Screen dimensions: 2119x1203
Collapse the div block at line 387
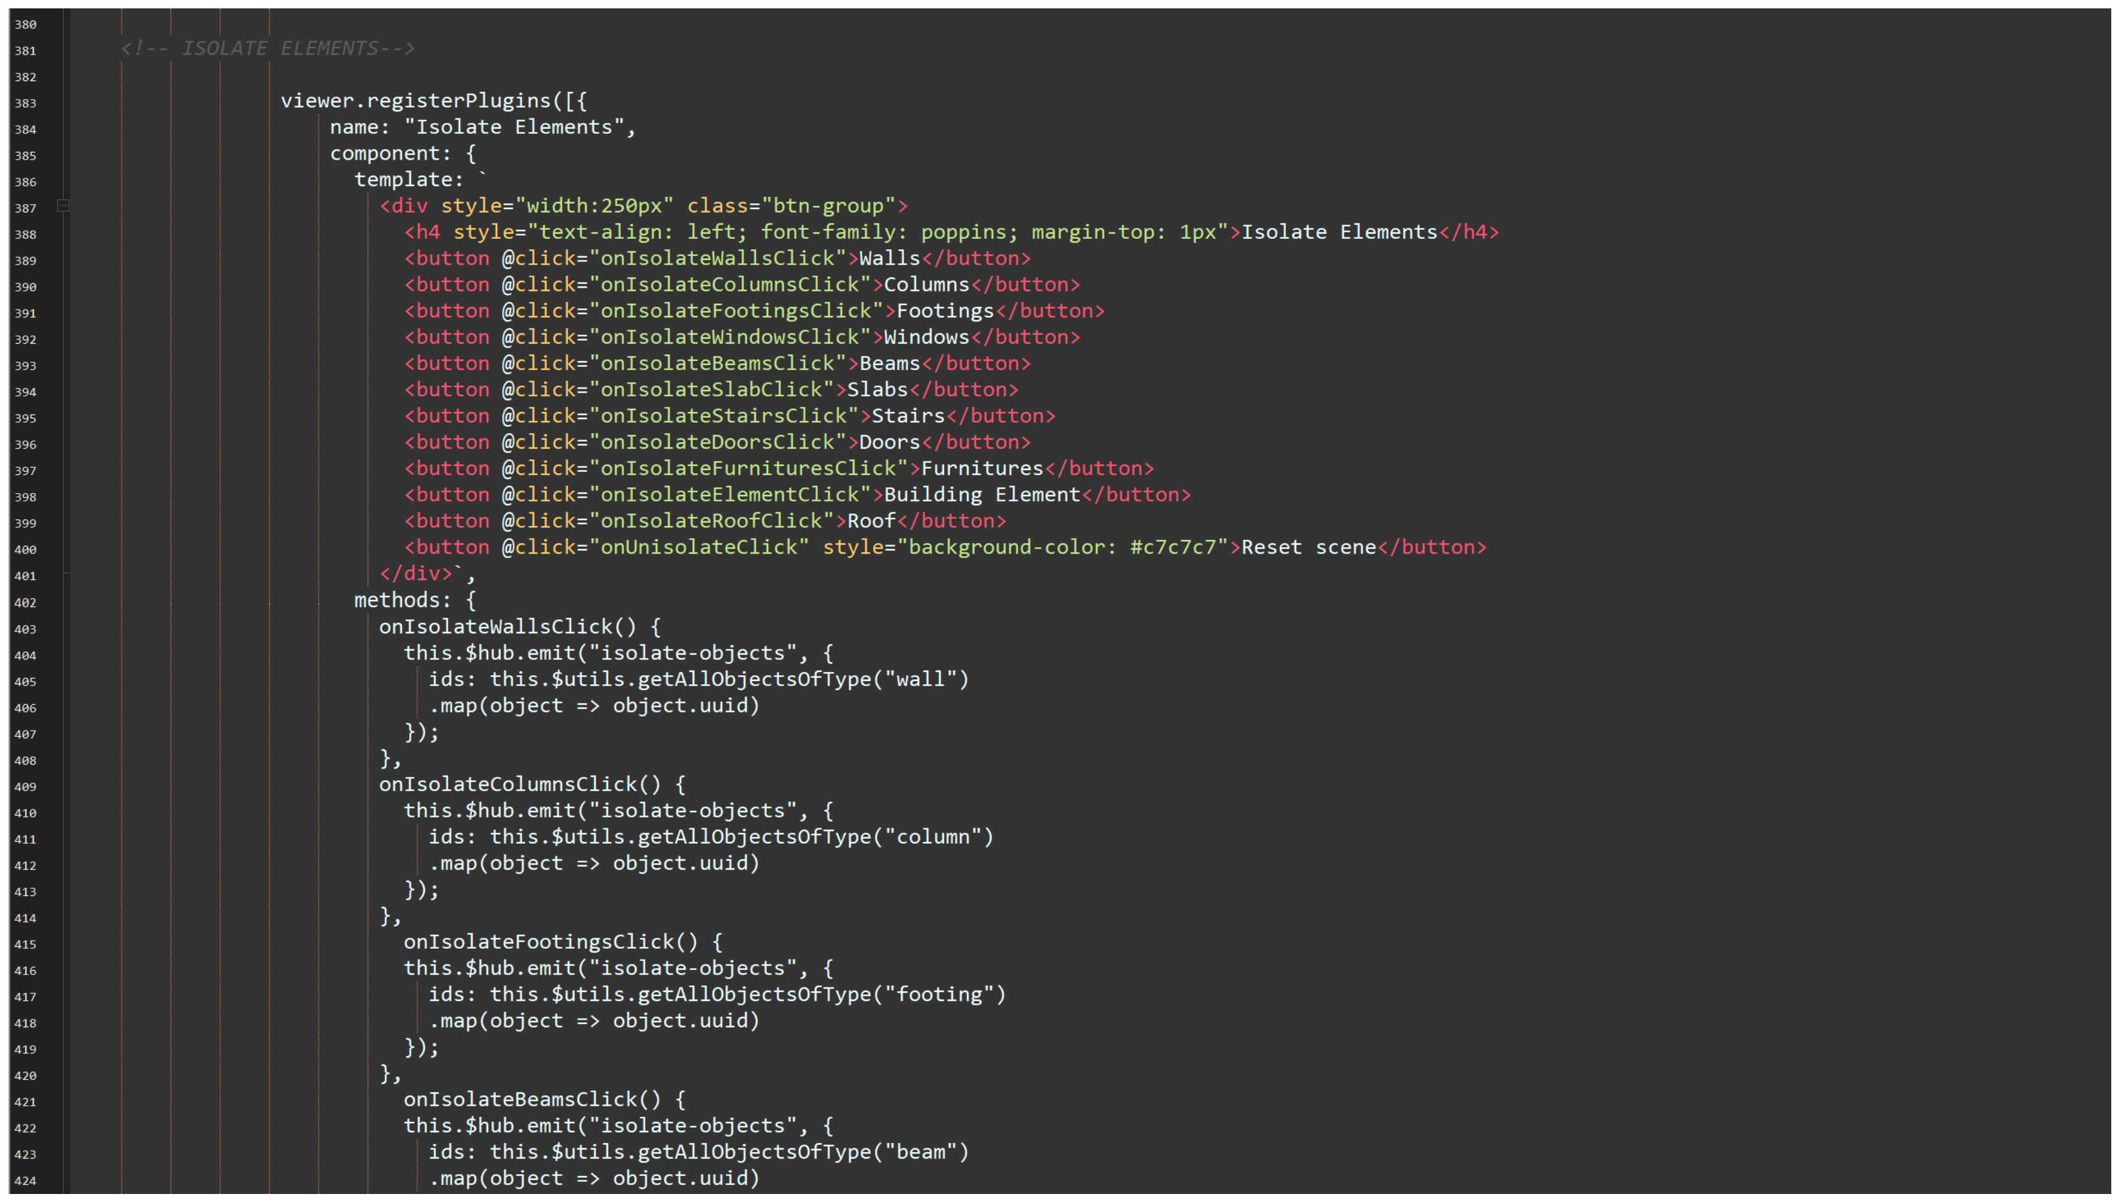pos(63,206)
